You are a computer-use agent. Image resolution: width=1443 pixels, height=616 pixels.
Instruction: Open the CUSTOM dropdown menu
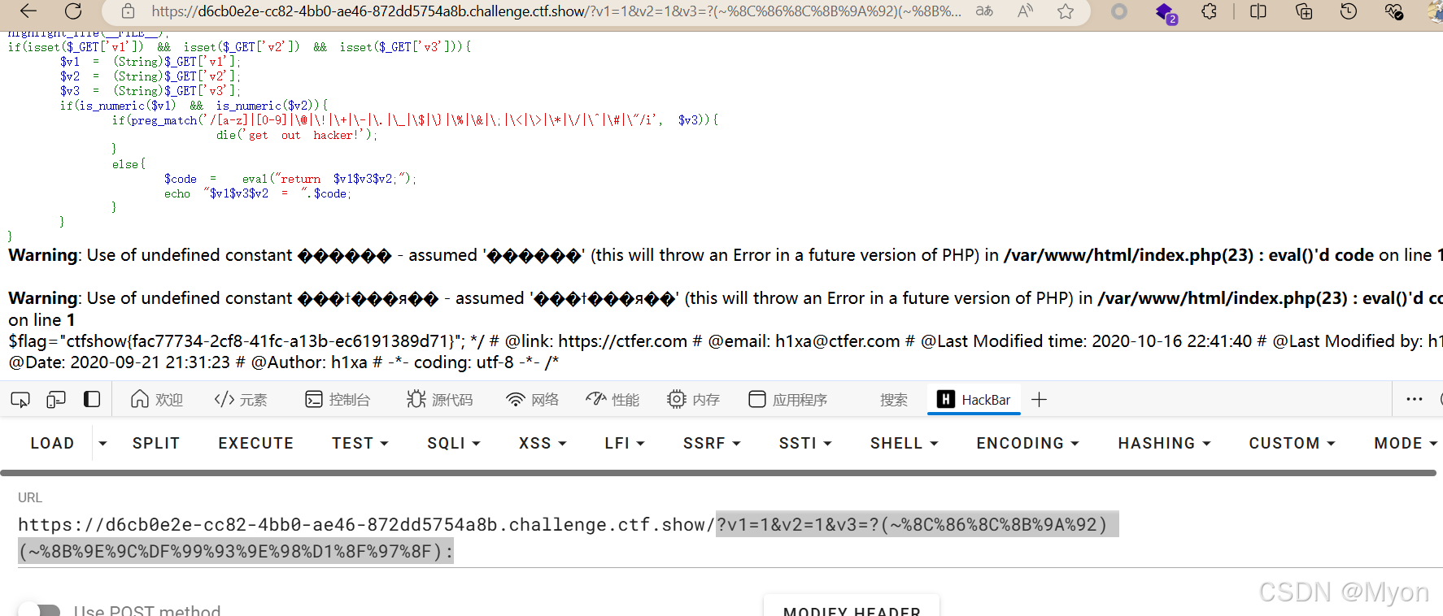click(x=1293, y=443)
